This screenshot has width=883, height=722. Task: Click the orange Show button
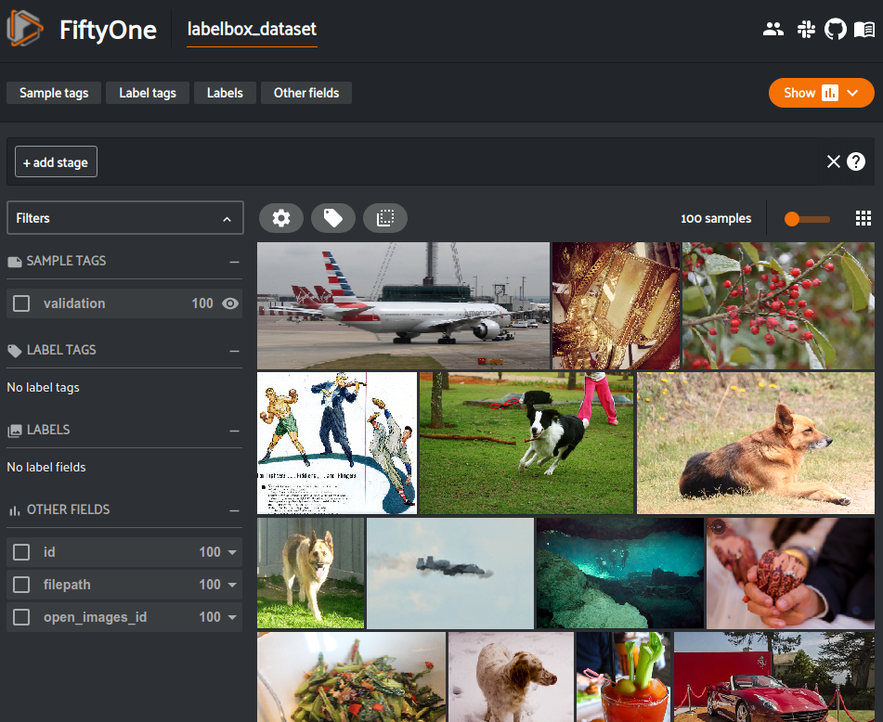(821, 93)
